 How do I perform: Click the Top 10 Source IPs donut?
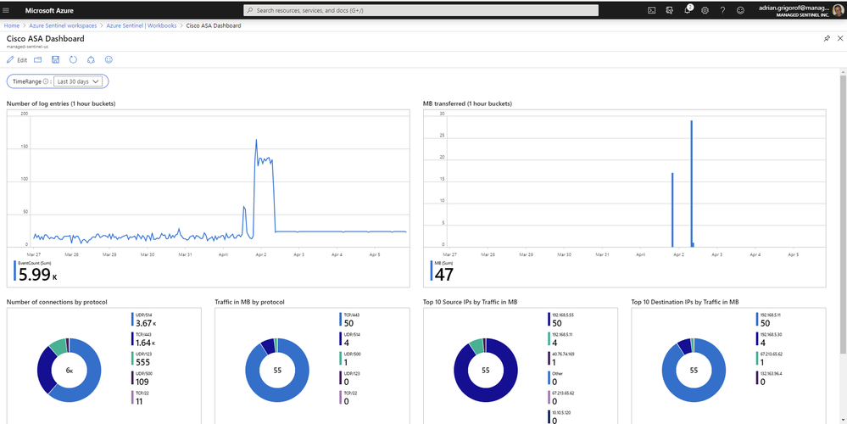[486, 370]
